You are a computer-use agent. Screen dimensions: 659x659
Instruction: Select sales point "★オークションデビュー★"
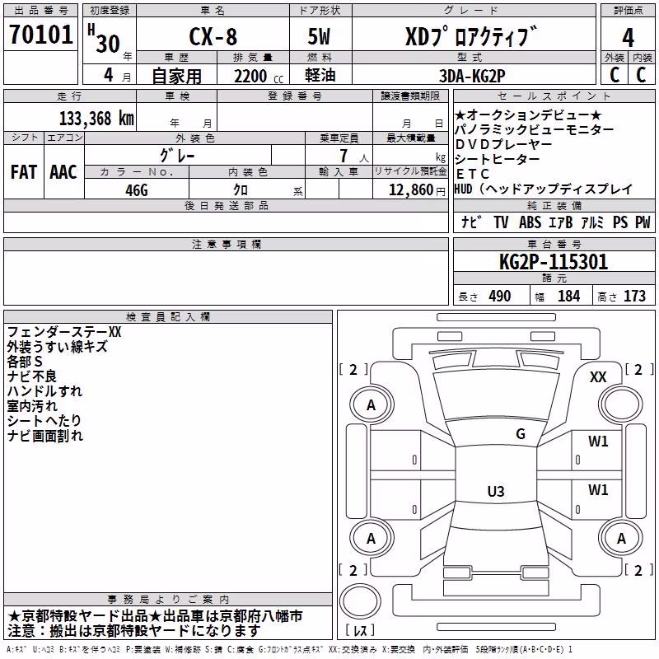528,115
